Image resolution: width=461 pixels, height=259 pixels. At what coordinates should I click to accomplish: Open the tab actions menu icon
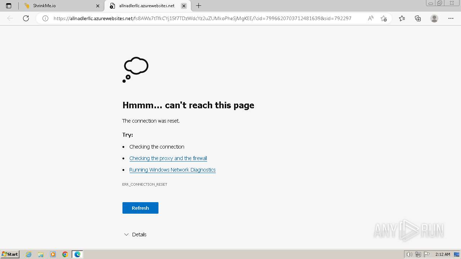tap(9, 6)
